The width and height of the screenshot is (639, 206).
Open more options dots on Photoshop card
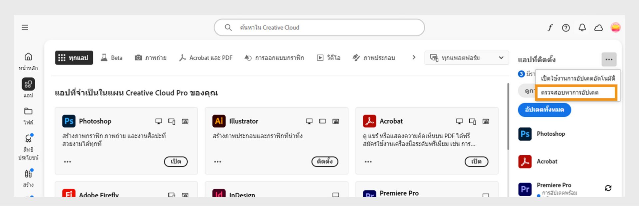point(68,162)
